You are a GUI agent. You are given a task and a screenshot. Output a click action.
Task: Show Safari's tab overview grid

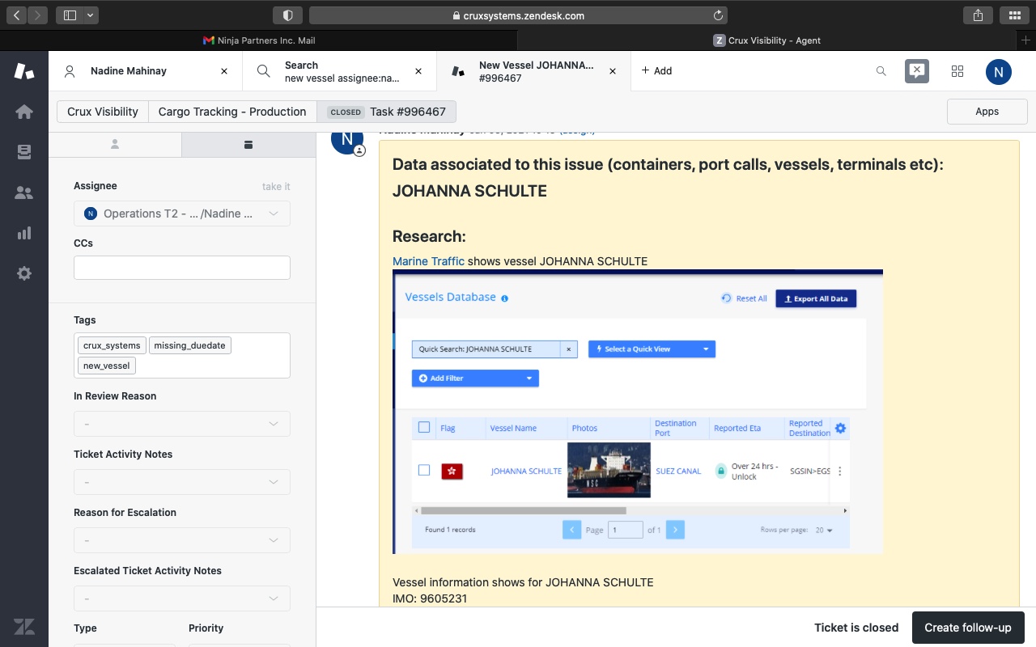(1014, 15)
